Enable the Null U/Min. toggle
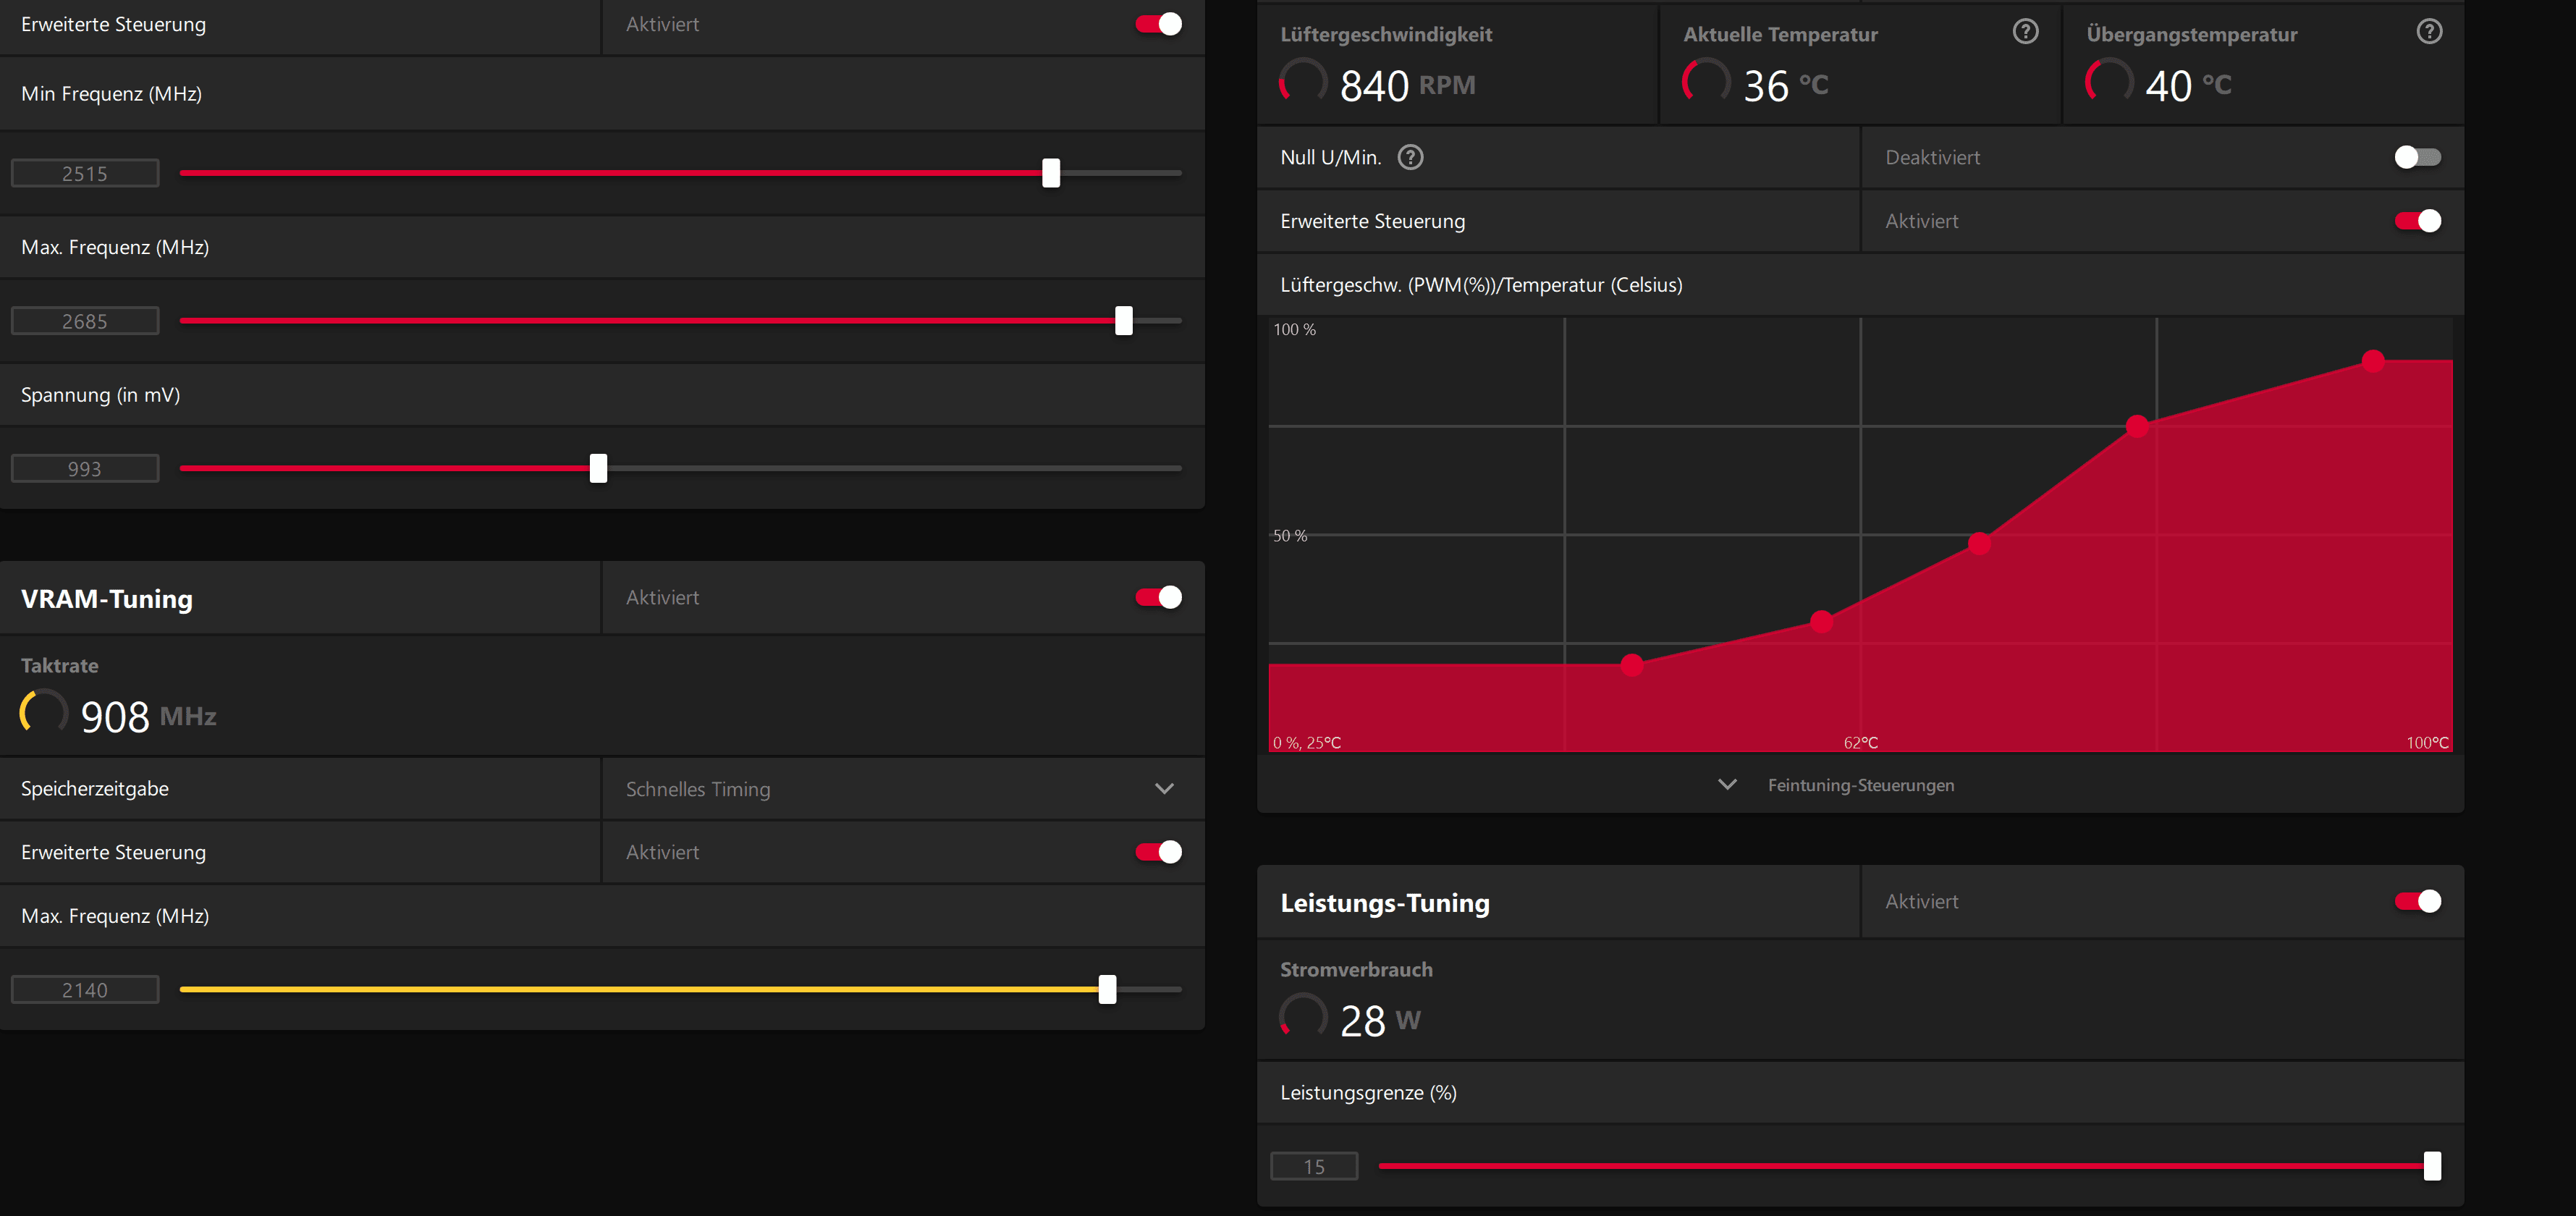 [2417, 157]
